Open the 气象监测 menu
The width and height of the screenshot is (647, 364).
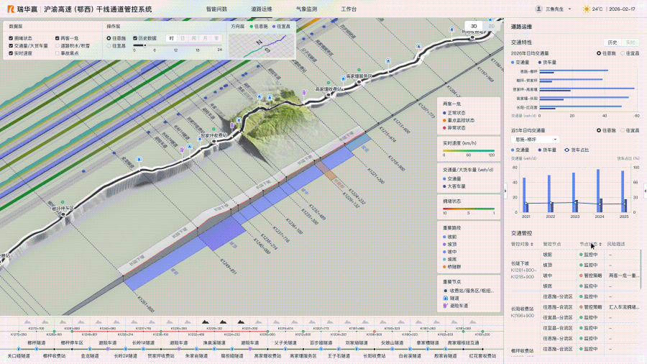pyautogui.click(x=306, y=9)
